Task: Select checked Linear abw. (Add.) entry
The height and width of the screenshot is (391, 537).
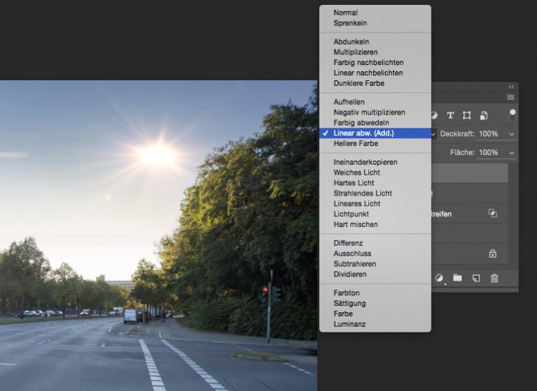Action: [x=375, y=133]
